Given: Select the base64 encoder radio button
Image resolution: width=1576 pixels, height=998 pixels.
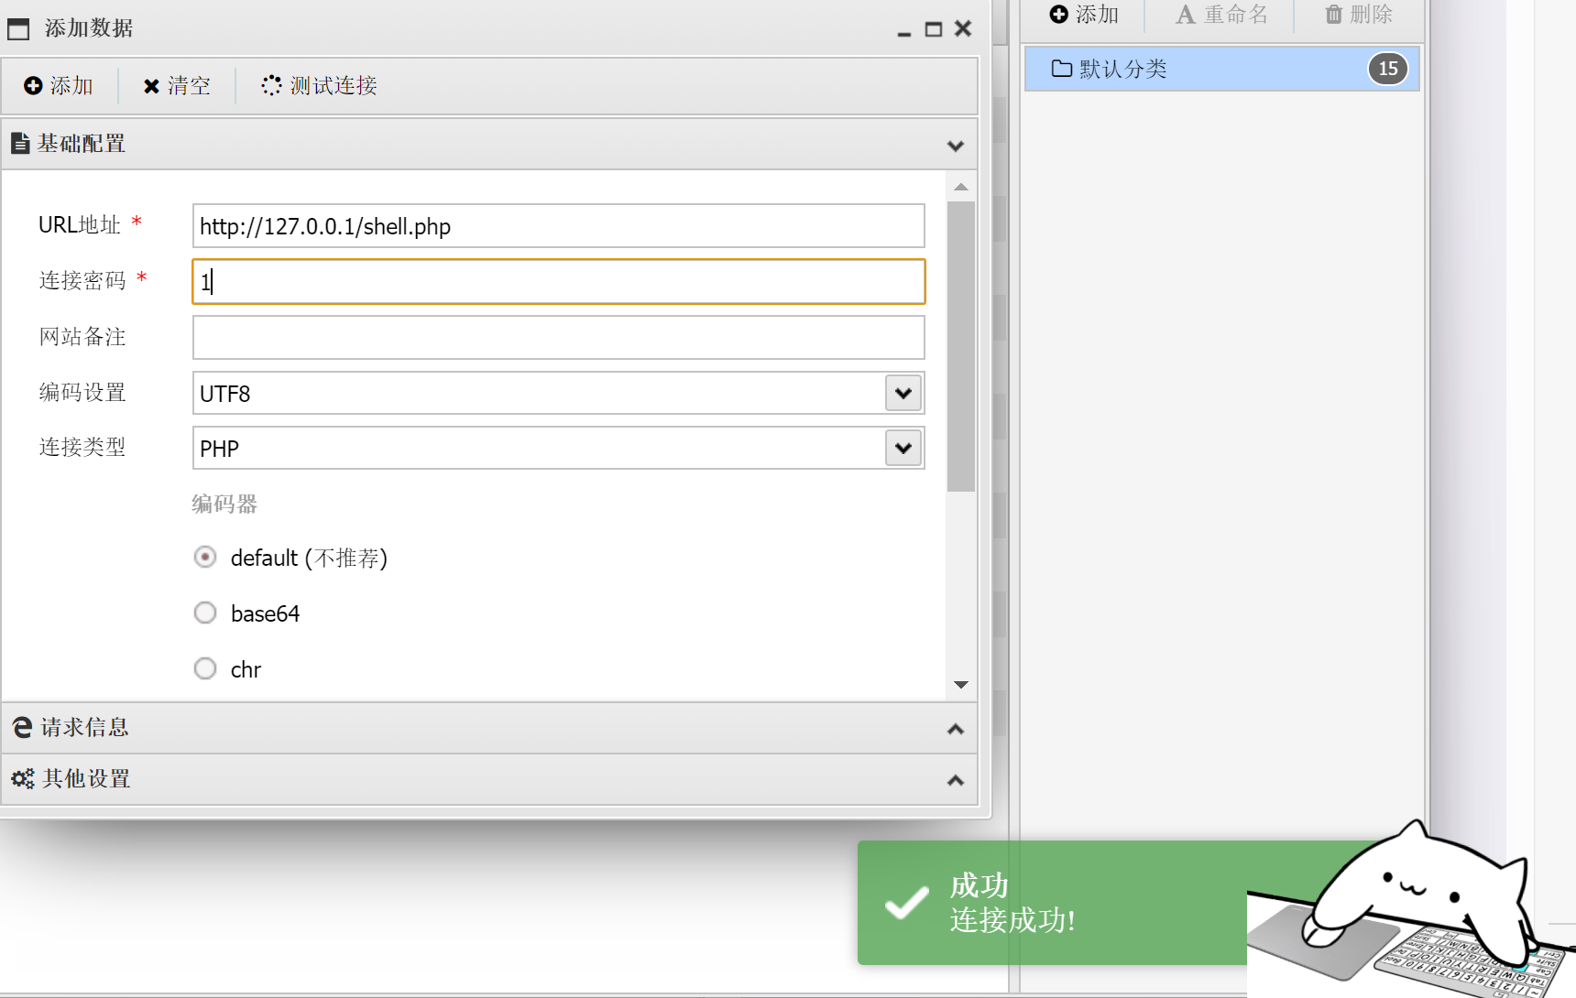Looking at the screenshot, I should (205, 613).
